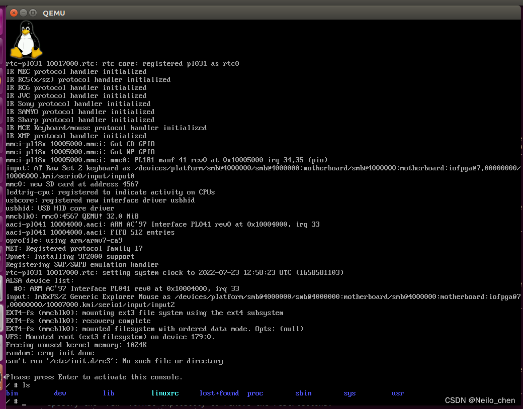Image resolution: width=523 pixels, height=409 pixels.
Task: Minimize the QEMU window
Action: [22, 13]
